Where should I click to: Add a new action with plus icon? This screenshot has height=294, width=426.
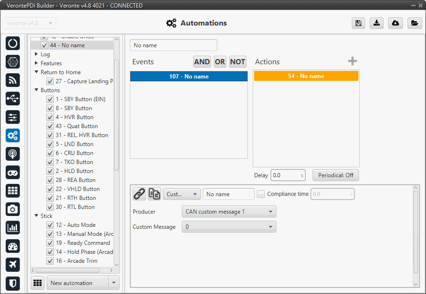[352, 61]
